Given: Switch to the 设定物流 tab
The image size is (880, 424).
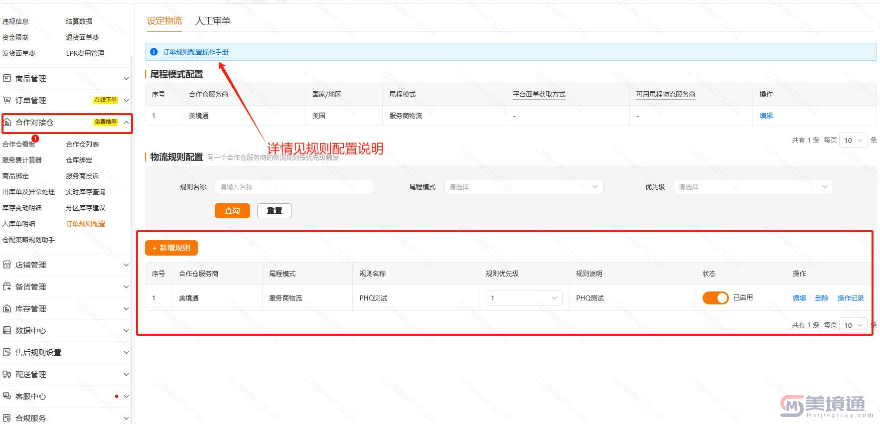Looking at the screenshot, I should coord(164,20).
